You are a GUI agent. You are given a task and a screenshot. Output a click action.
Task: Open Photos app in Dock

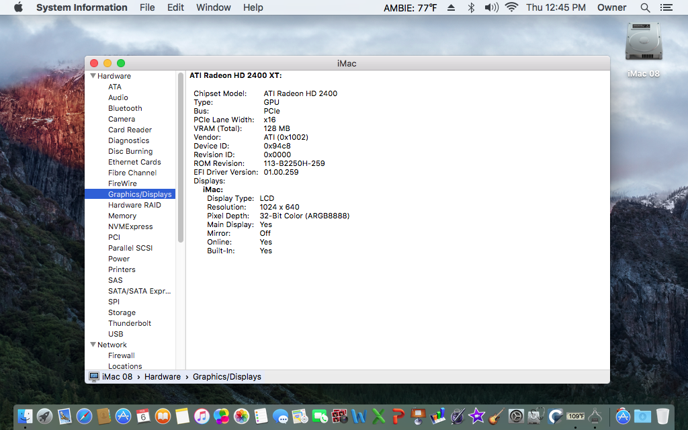(x=241, y=416)
